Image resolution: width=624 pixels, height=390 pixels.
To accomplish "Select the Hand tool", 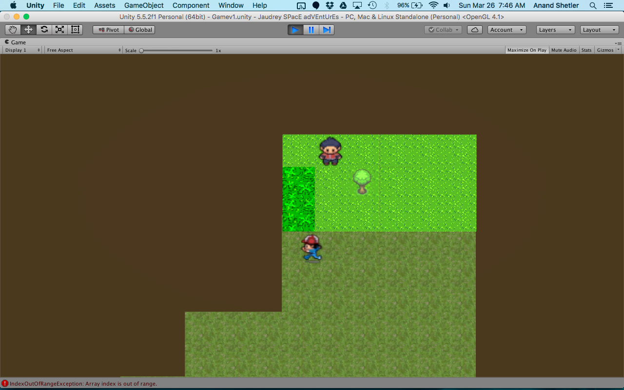I will pyautogui.click(x=13, y=30).
